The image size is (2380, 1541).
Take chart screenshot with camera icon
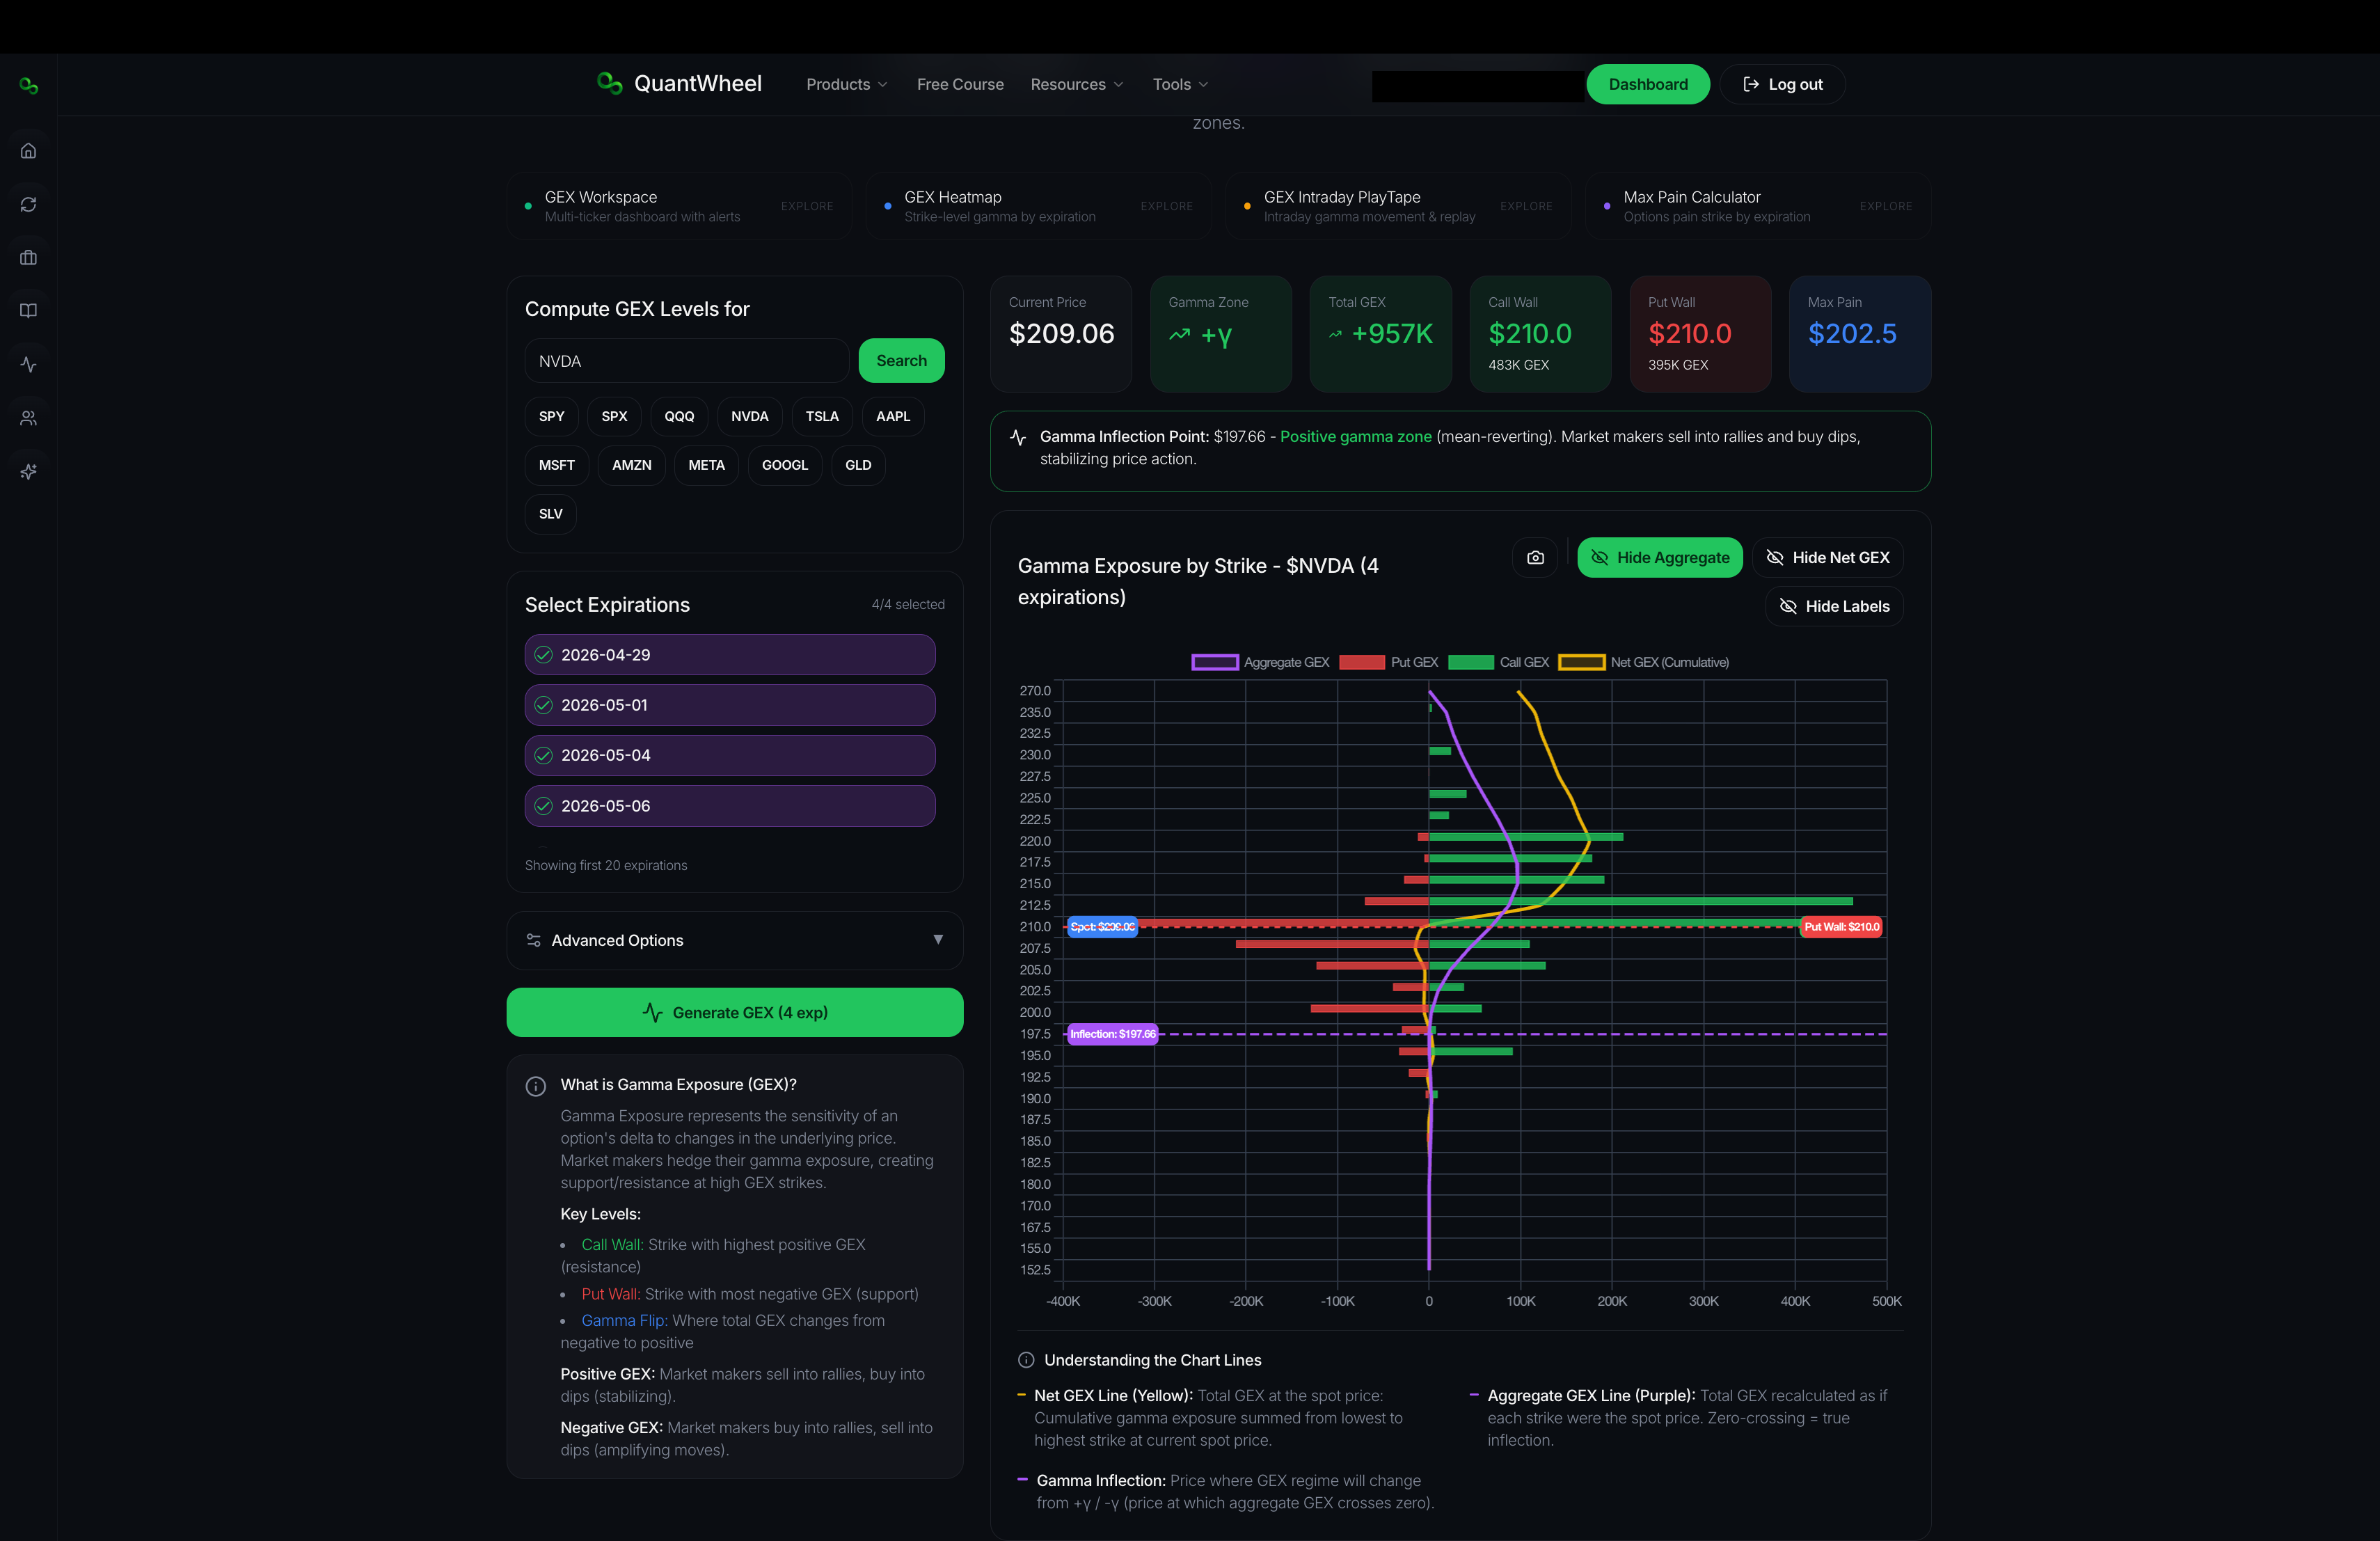click(1535, 558)
